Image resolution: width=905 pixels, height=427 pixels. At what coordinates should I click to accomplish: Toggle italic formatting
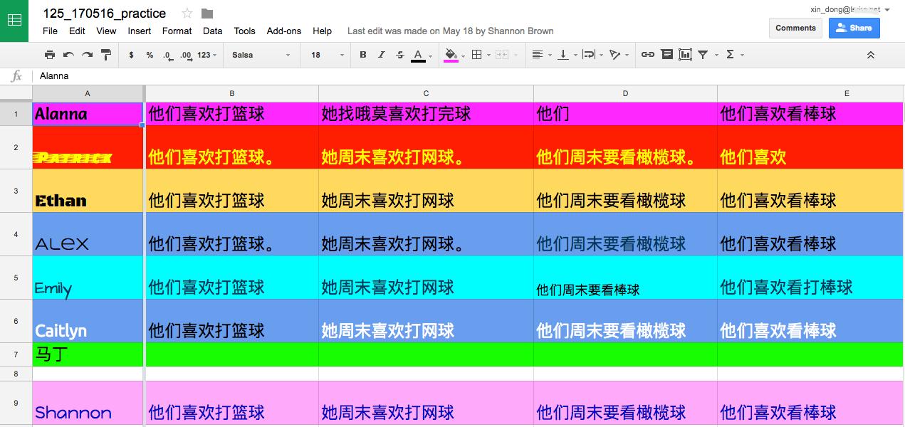tap(381, 54)
